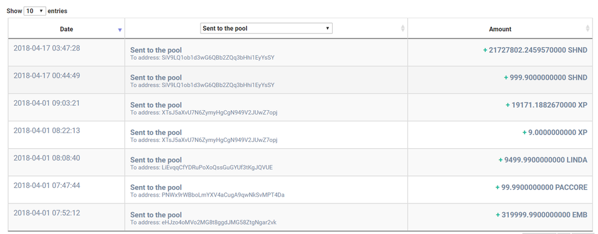
Task: Click 'Sent to the pool' in the LINDA row
Action: [156, 160]
